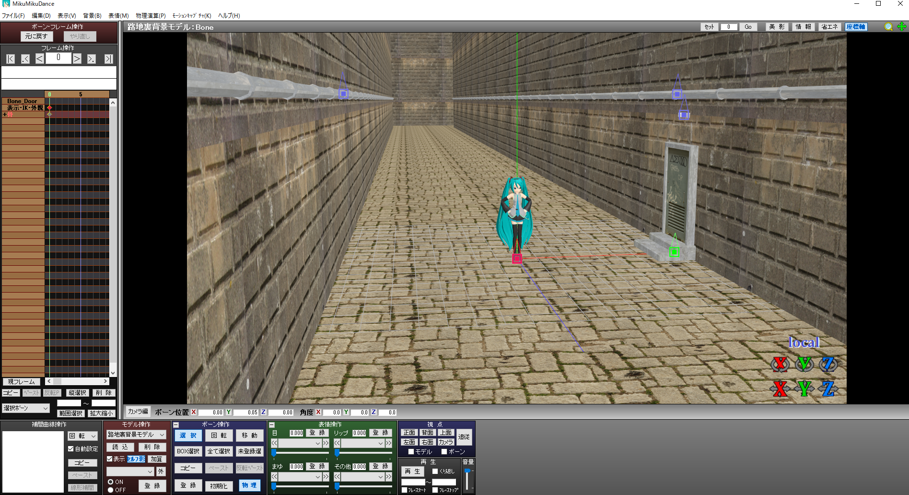Screen dimensions: 909x495
Task: Click the 正面 front view button
Action: pos(409,433)
